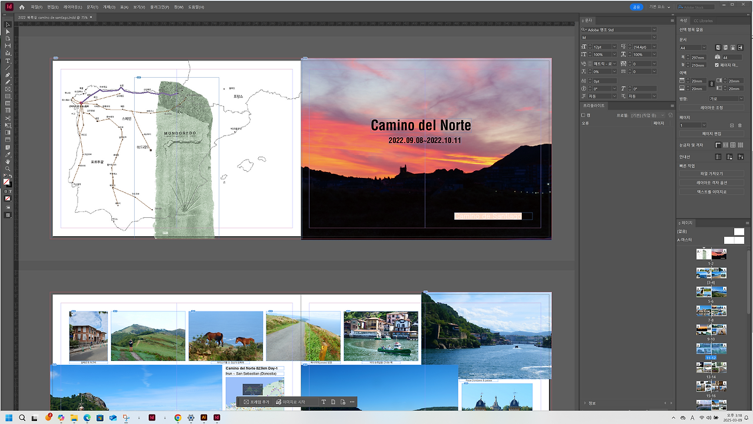Click the 텍스트를 이미지로 button
The height and width of the screenshot is (424, 753).
pos(712,192)
